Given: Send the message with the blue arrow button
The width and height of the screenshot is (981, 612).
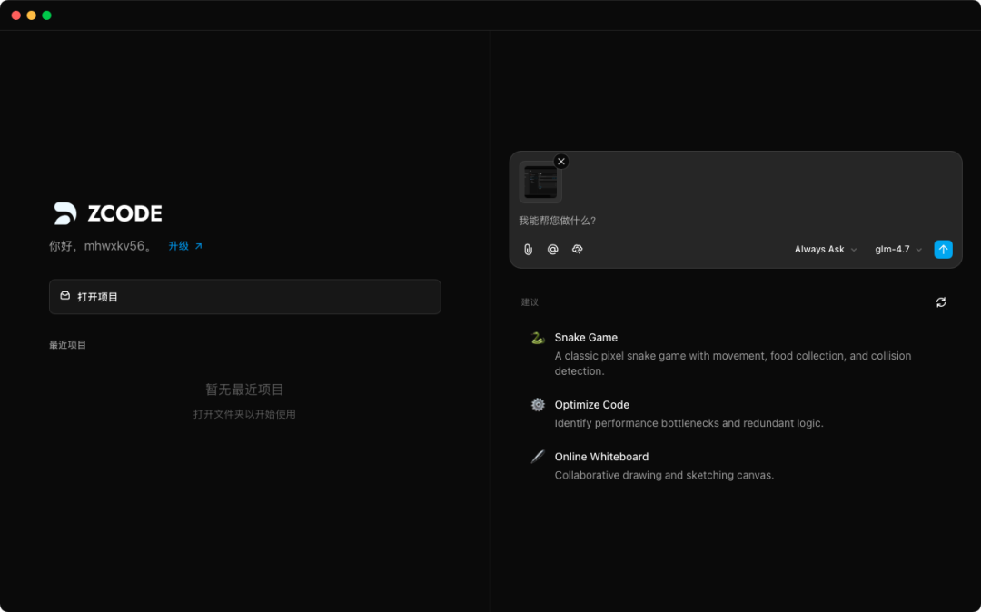Looking at the screenshot, I should point(943,250).
